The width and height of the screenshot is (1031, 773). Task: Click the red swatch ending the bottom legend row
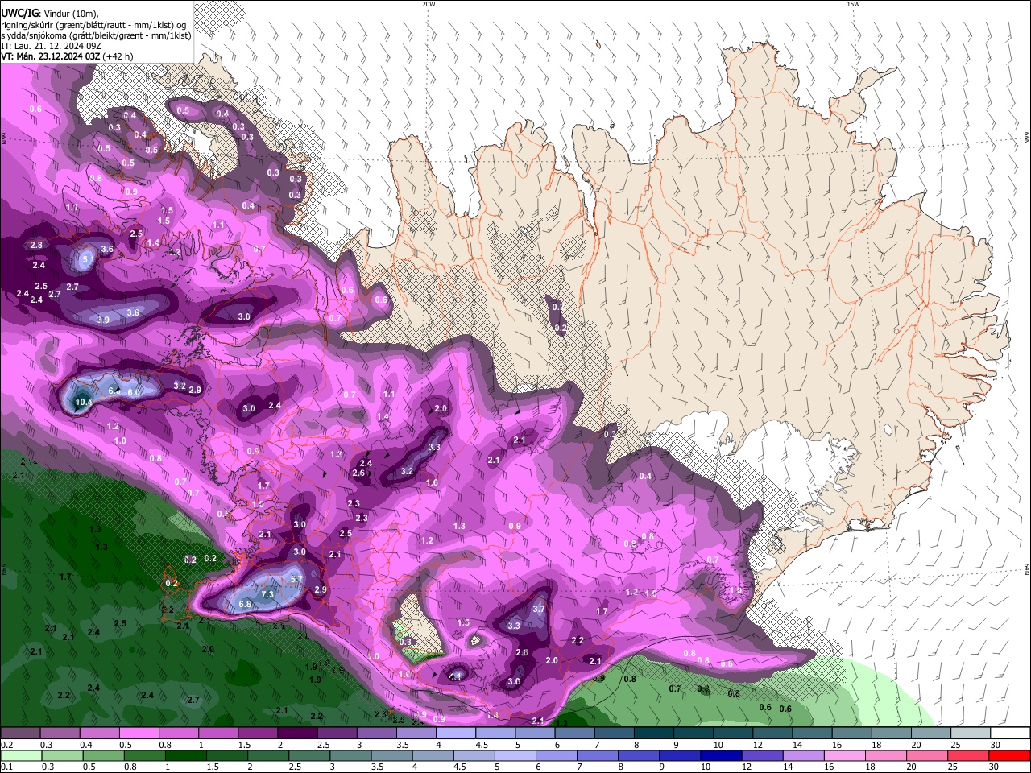click(x=1008, y=755)
